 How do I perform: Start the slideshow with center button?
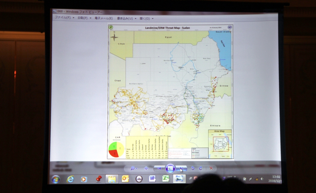click(x=170, y=168)
